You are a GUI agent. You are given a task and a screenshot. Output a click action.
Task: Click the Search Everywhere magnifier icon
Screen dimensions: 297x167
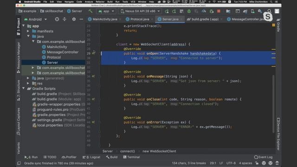pyautogui.click(x=269, y=11)
